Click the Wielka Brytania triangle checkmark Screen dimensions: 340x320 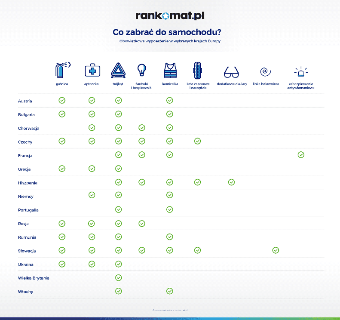pyautogui.click(x=119, y=278)
